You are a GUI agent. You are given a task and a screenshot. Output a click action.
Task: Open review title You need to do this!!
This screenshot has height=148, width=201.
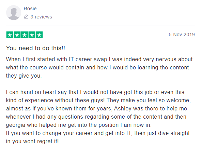point(35,48)
